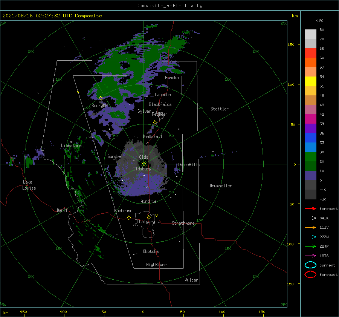Select the bright red swatch in dBZ legend
This screenshot has width=339, height=317.
click(x=310, y=53)
